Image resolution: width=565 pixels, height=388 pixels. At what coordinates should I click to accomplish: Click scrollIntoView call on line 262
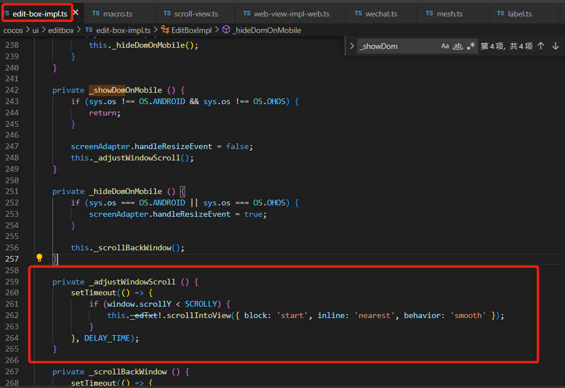click(x=199, y=315)
